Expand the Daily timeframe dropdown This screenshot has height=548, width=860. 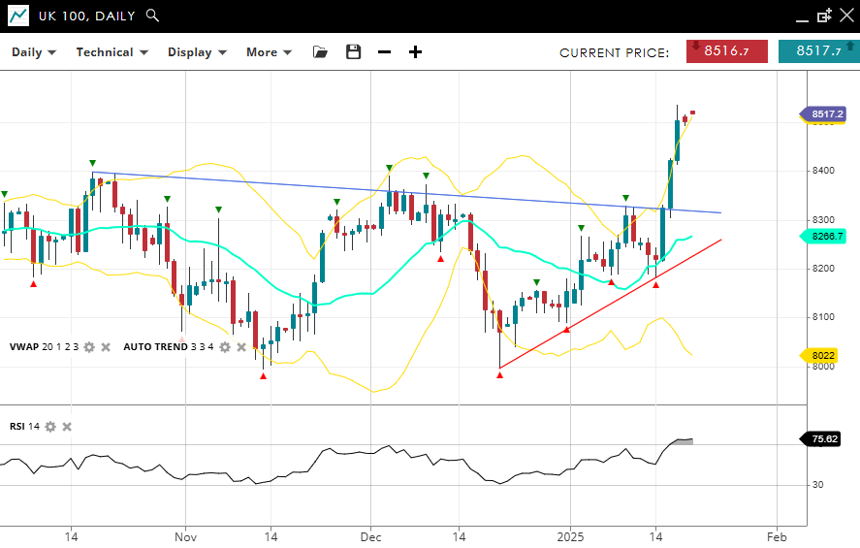(x=34, y=52)
